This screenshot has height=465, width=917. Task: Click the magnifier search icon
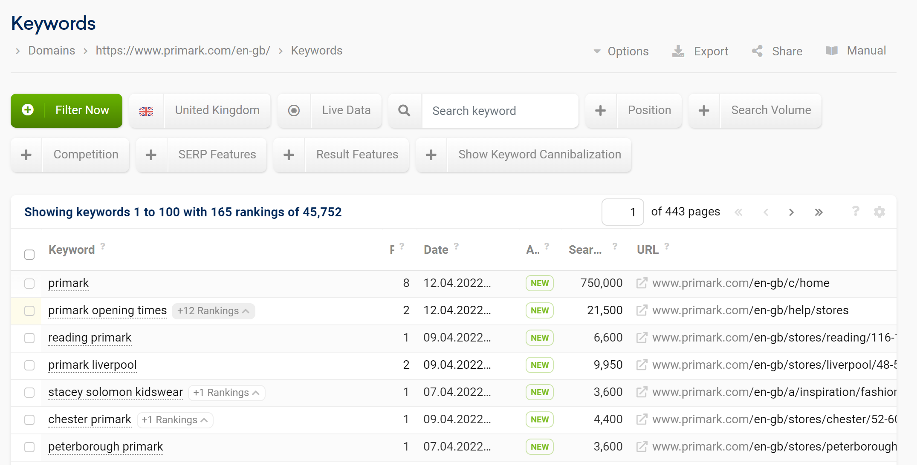404,111
